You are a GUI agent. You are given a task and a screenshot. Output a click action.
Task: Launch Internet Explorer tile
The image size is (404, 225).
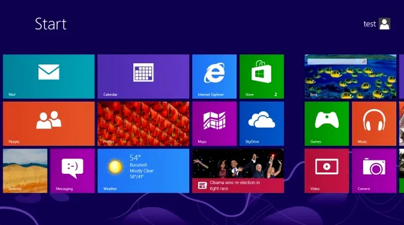click(214, 77)
